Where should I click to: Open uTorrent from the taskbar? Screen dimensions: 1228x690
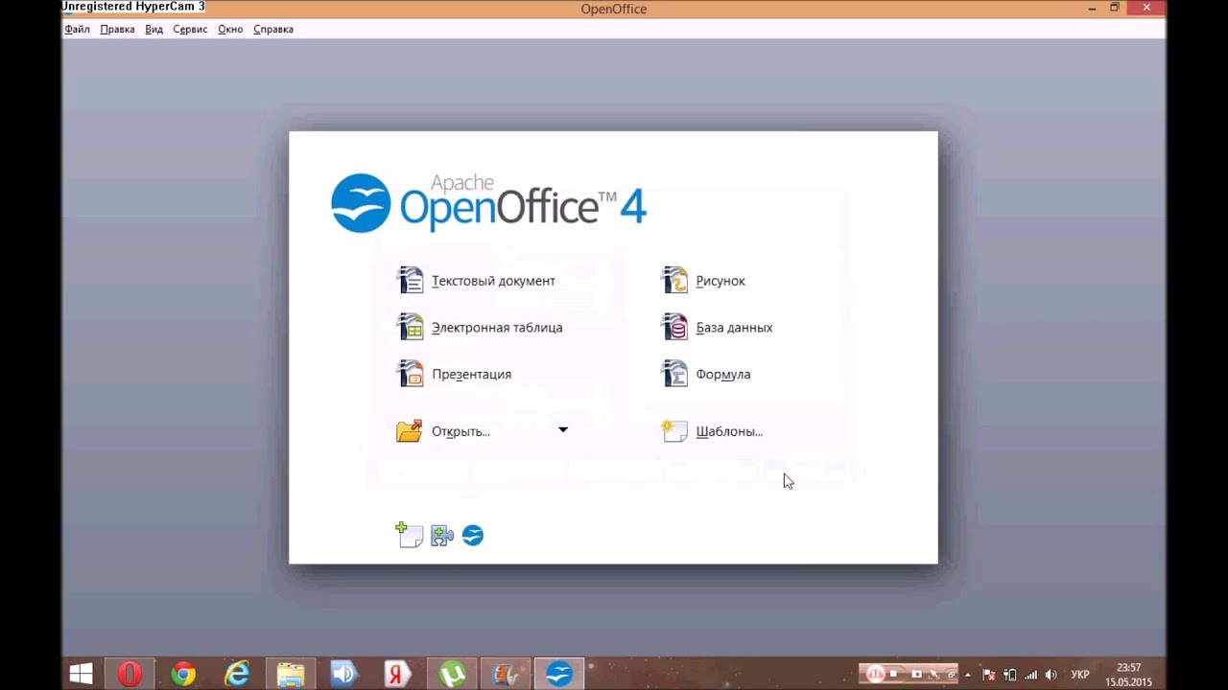[451, 675]
